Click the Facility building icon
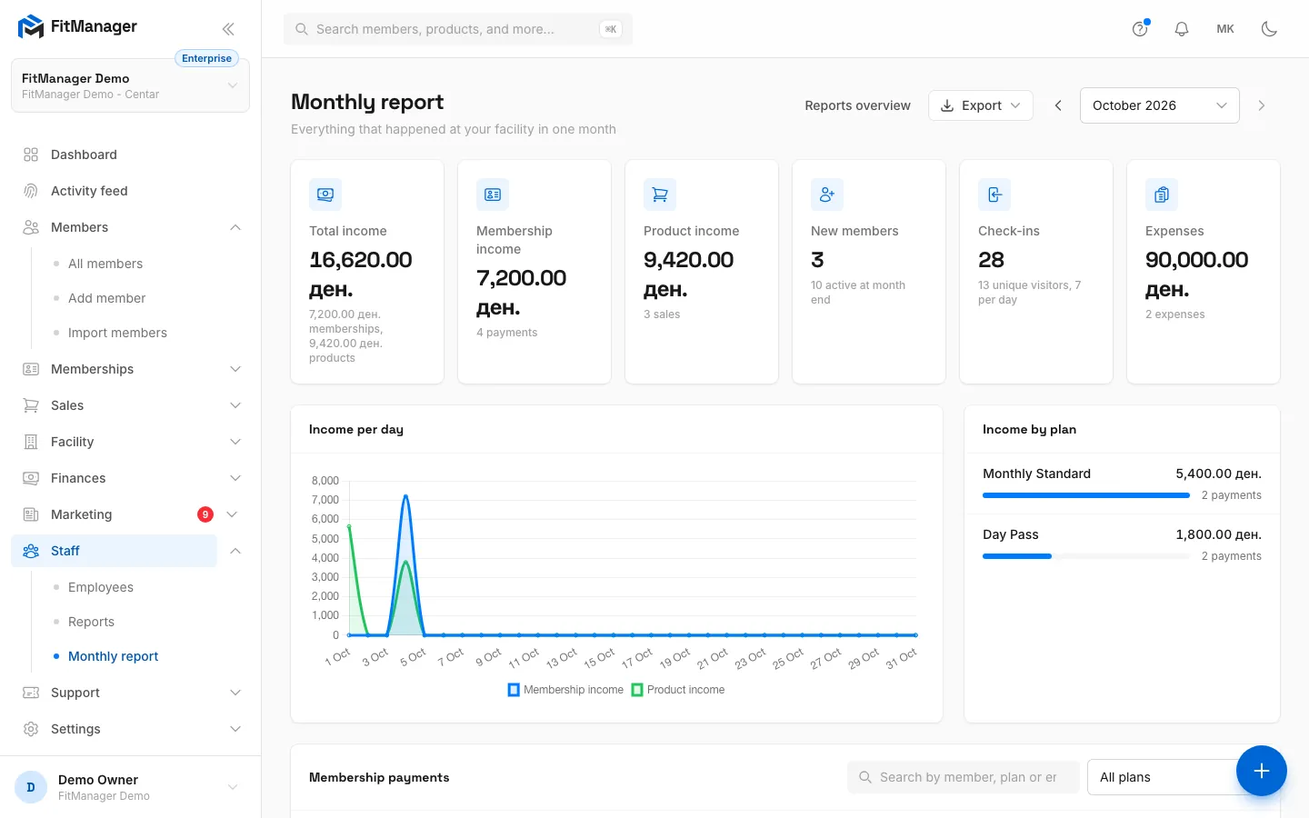 pos(31,442)
